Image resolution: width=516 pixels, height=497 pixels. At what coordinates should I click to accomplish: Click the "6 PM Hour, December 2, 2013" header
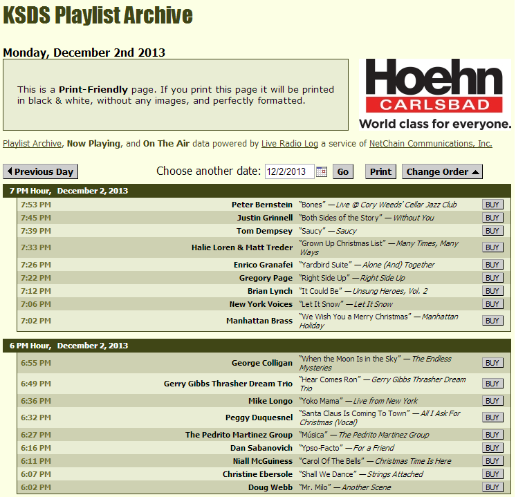[x=257, y=346]
